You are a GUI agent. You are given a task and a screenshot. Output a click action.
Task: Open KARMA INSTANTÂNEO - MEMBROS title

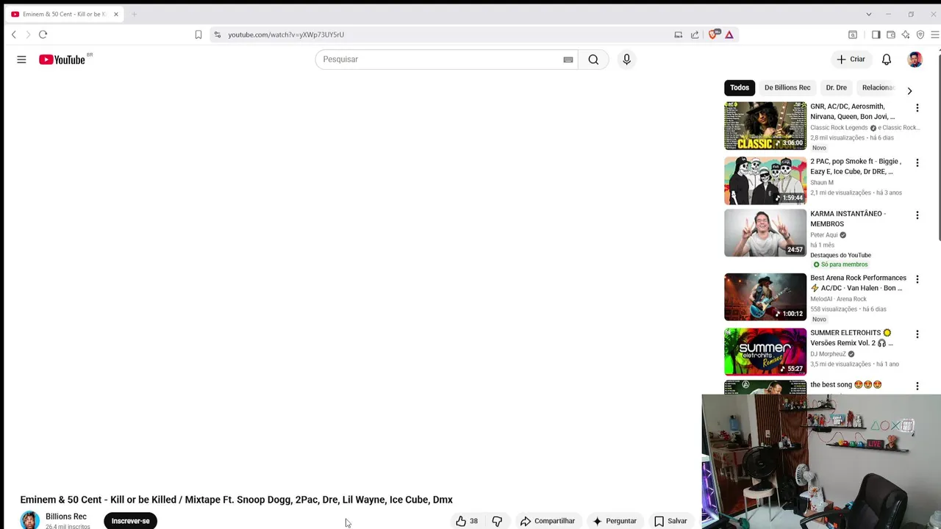pyautogui.click(x=848, y=219)
